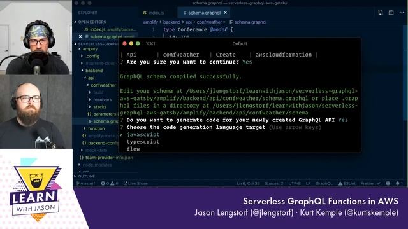Collapse the backend folder

click(94, 71)
